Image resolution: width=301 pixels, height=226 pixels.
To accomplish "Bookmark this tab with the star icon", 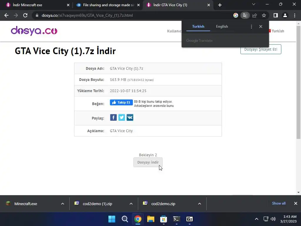I will [264, 15].
